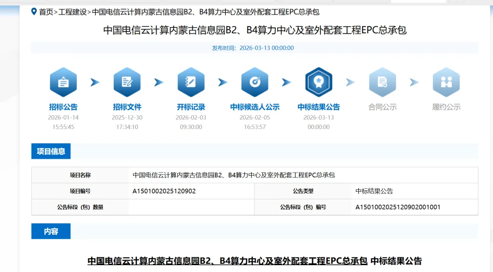Click time 17:34:10 under 招标文件
493x272 pixels.
pos(127,127)
